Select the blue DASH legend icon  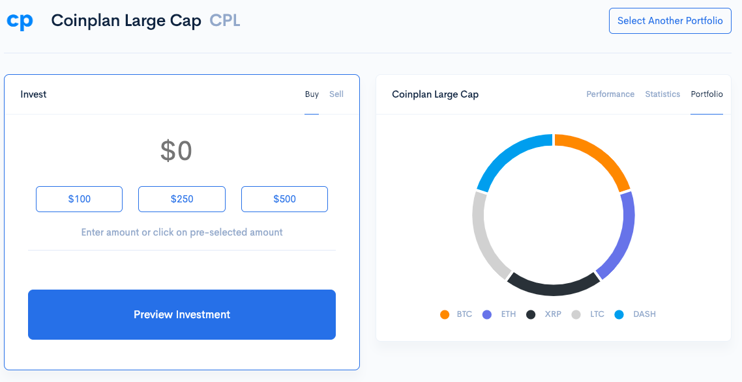619,314
